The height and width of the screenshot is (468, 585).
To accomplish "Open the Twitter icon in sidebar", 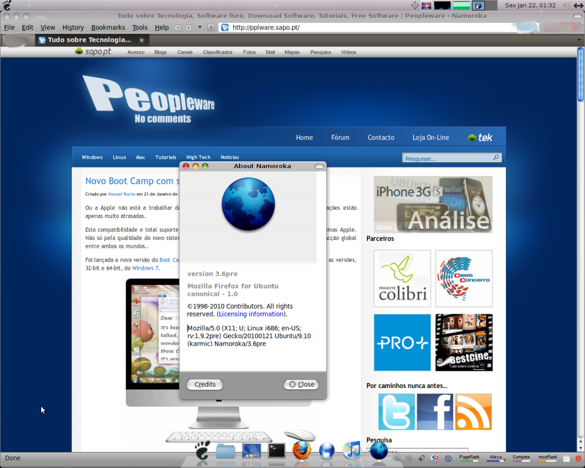I will (x=396, y=411).
